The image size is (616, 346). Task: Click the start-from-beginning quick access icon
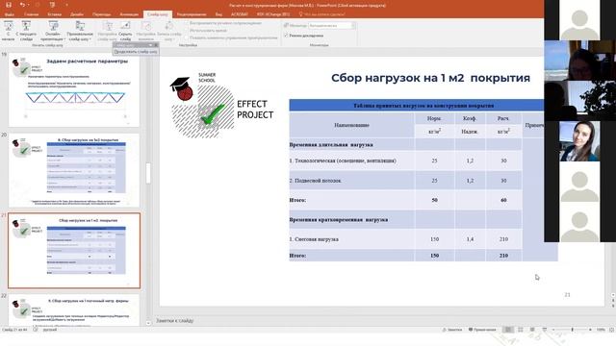(52, 5)
